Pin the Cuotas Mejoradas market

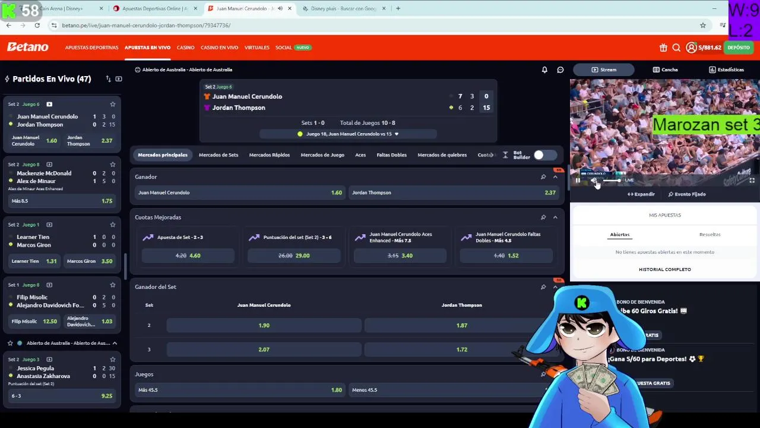coord(543,217)
